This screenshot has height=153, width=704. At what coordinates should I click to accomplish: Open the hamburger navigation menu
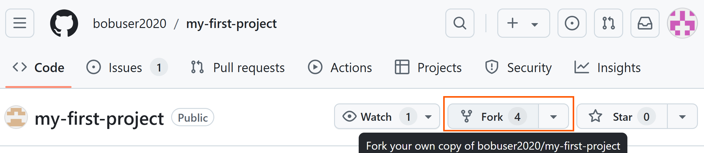[20, 23]
